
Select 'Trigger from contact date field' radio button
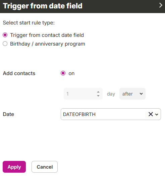click(5, 35)
